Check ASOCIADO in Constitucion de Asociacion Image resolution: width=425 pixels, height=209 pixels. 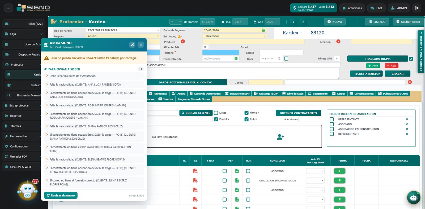pyautogui.click(x=332, y=124)
